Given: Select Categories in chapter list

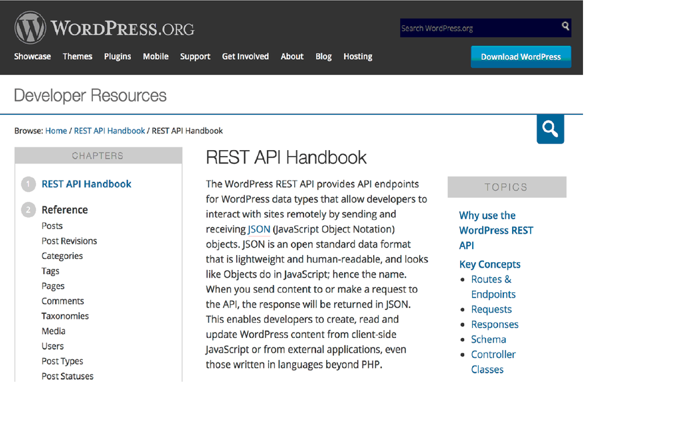Looking at the screenshot, I should coord(62,256).
